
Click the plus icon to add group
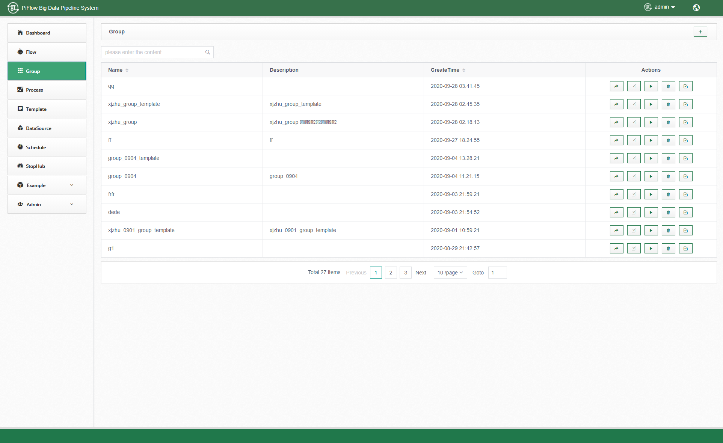(700, 32)
